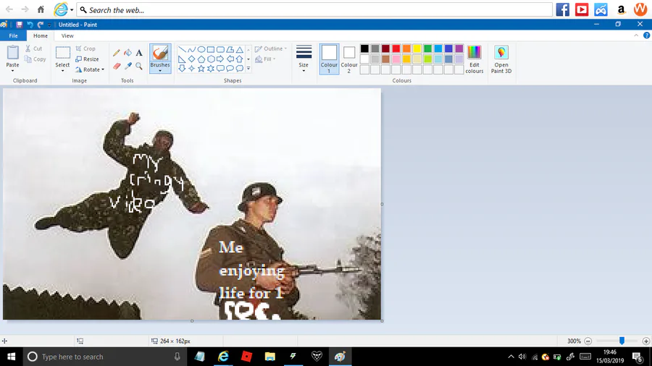Open the shape Outline dropdown

[x=271, y=48]
